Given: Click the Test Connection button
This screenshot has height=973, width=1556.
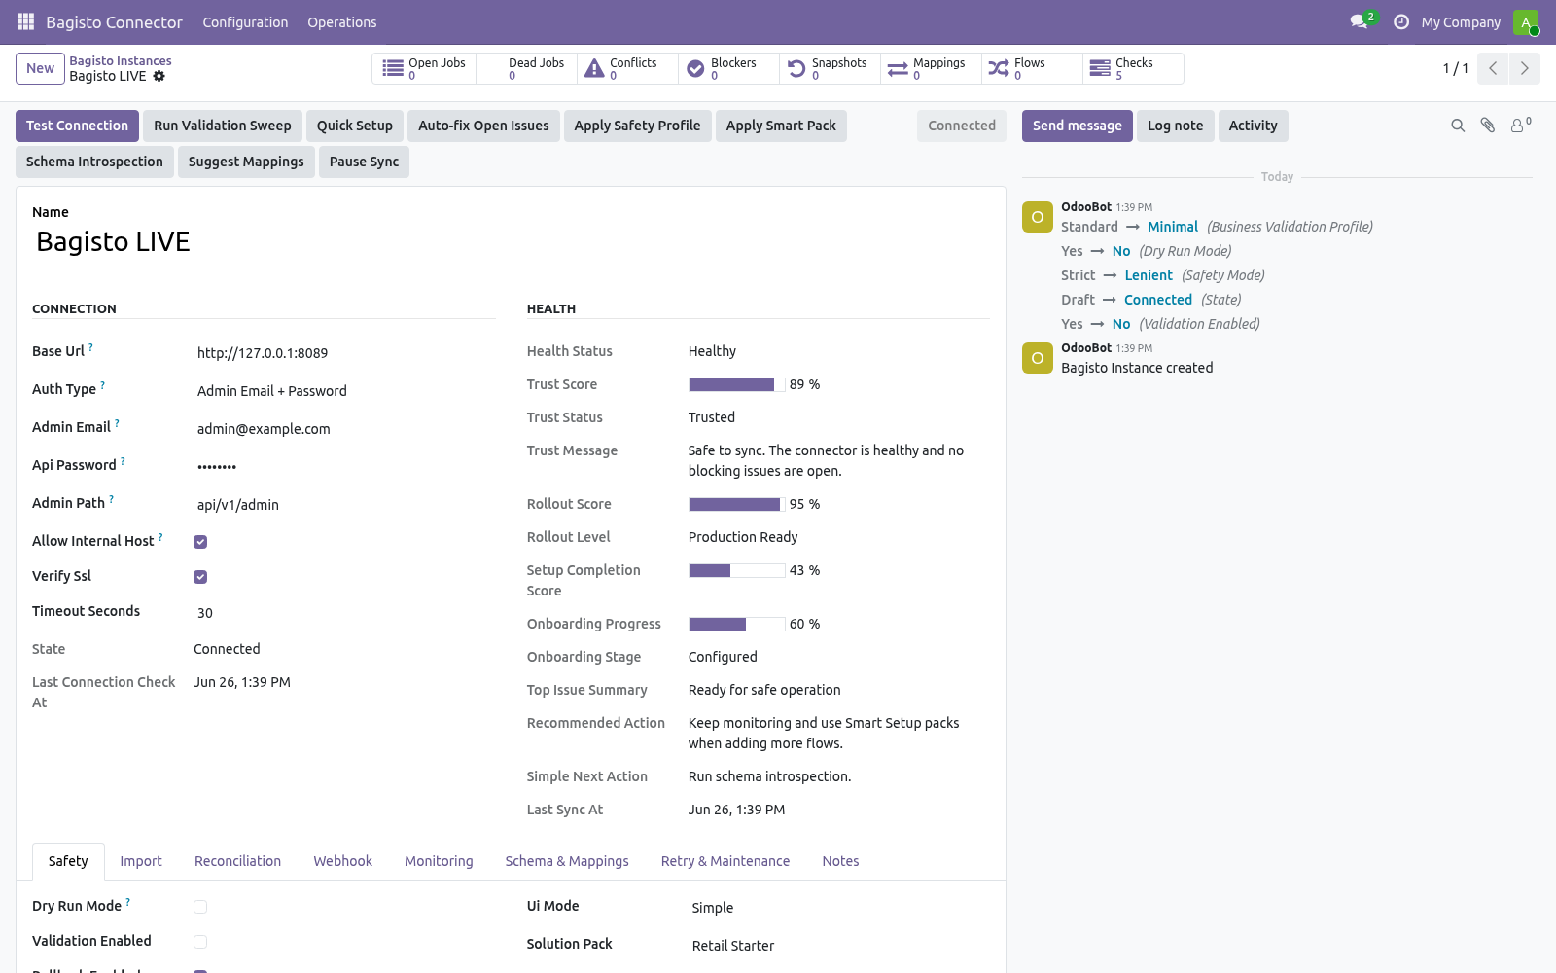Looking at the screenshot, I should point(77,126).
